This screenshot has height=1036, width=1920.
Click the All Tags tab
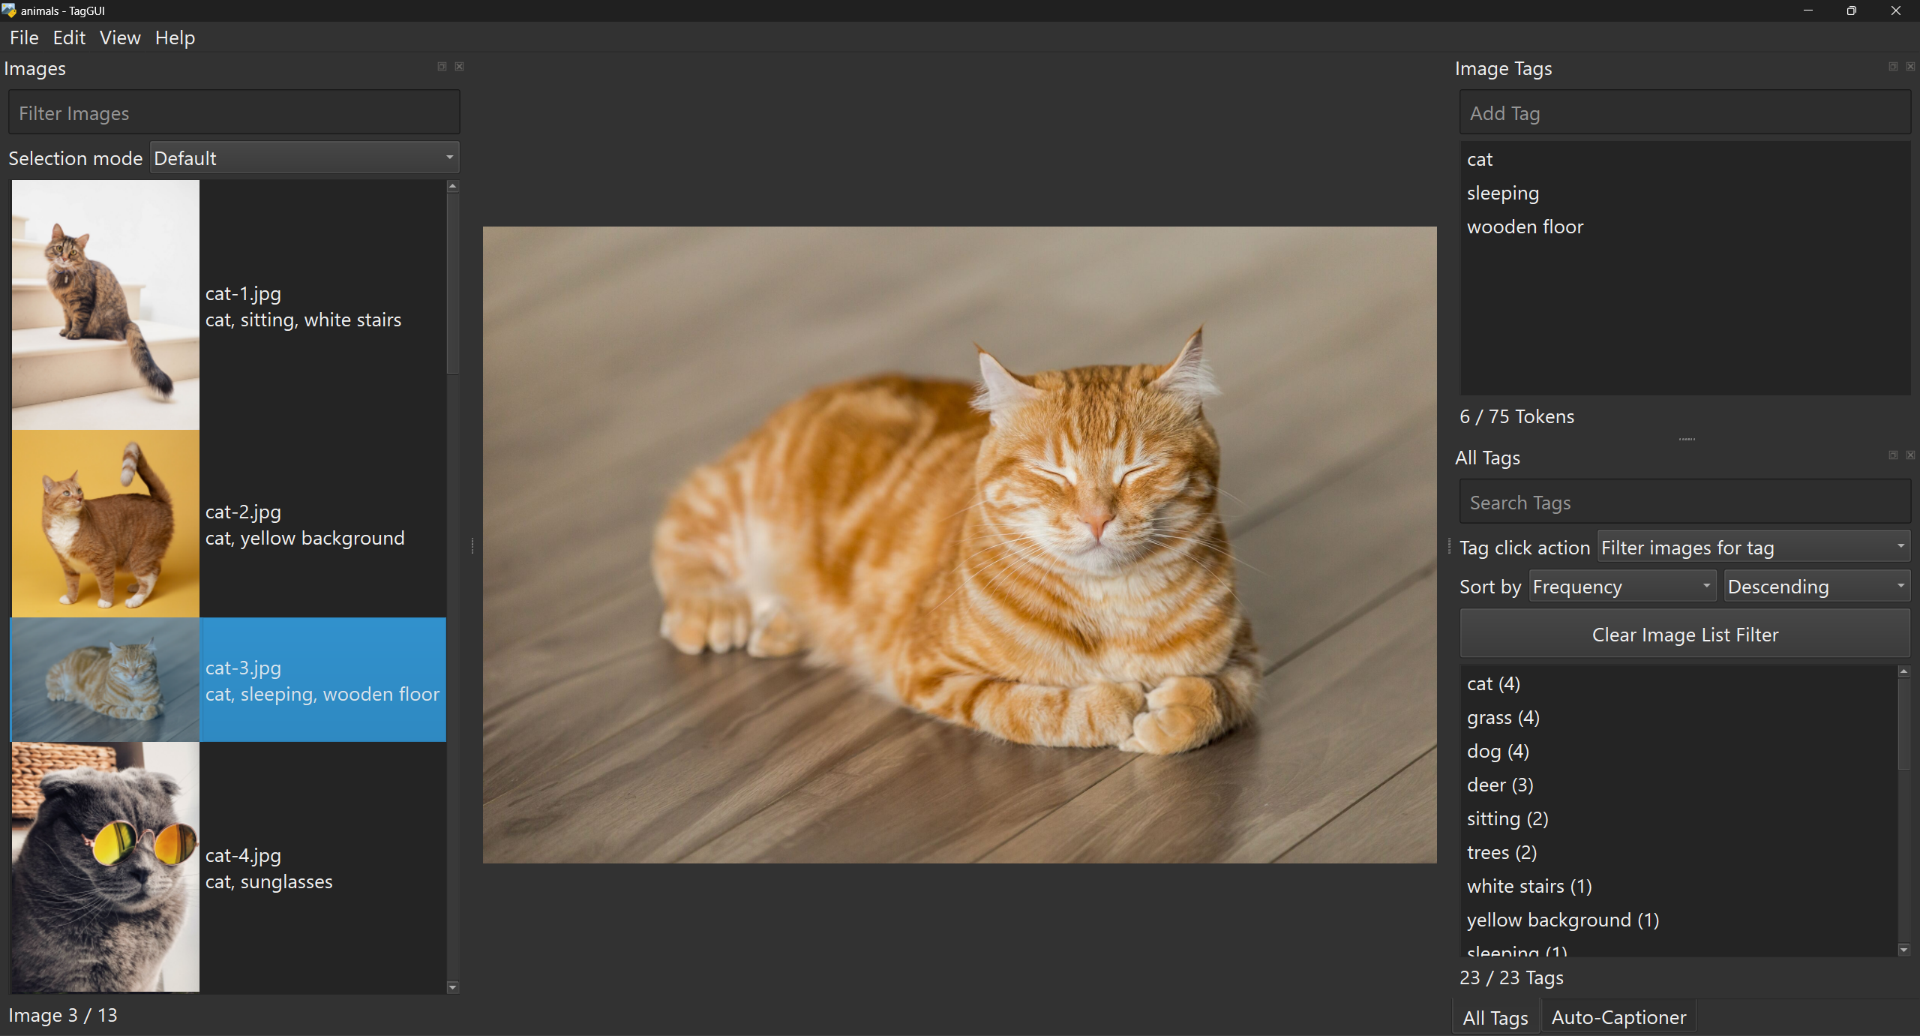point(1497,1016)
